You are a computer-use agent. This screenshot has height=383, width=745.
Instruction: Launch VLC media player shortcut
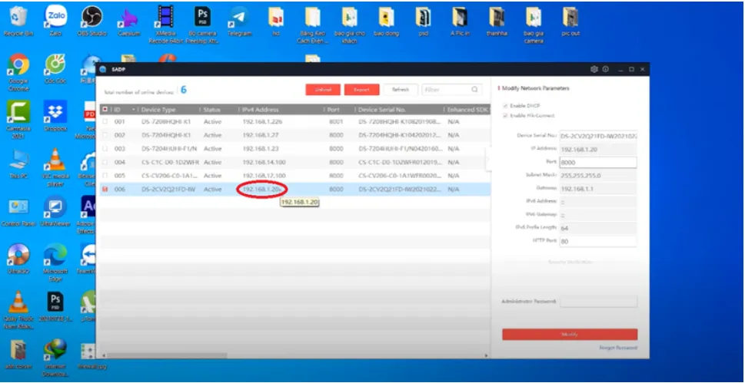(x=55, y=167)
